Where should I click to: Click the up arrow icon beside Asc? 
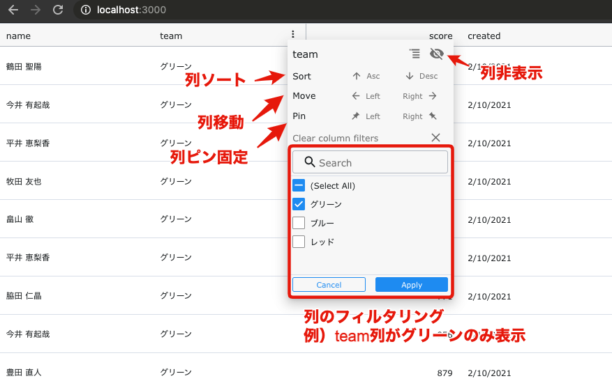(357, 76)
